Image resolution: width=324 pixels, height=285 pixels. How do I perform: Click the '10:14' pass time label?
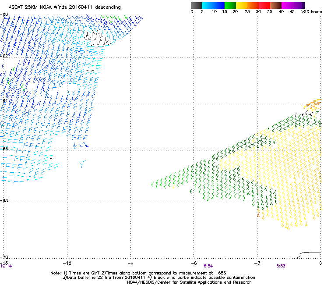coord(6,266)
